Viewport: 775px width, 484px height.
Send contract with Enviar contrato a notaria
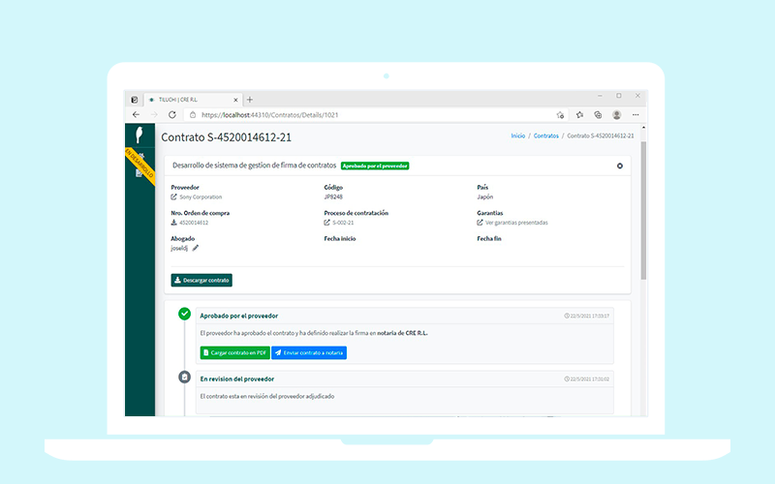click(x=309, y=352)
